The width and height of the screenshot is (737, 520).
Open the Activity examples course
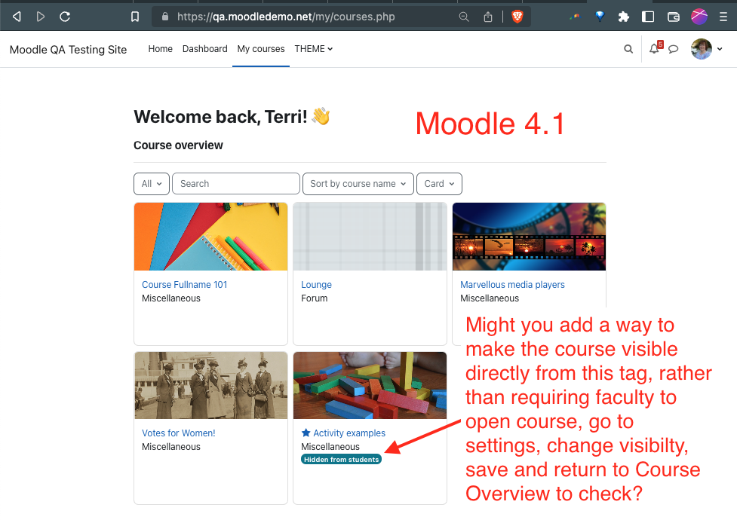click(x=349, y=433)
